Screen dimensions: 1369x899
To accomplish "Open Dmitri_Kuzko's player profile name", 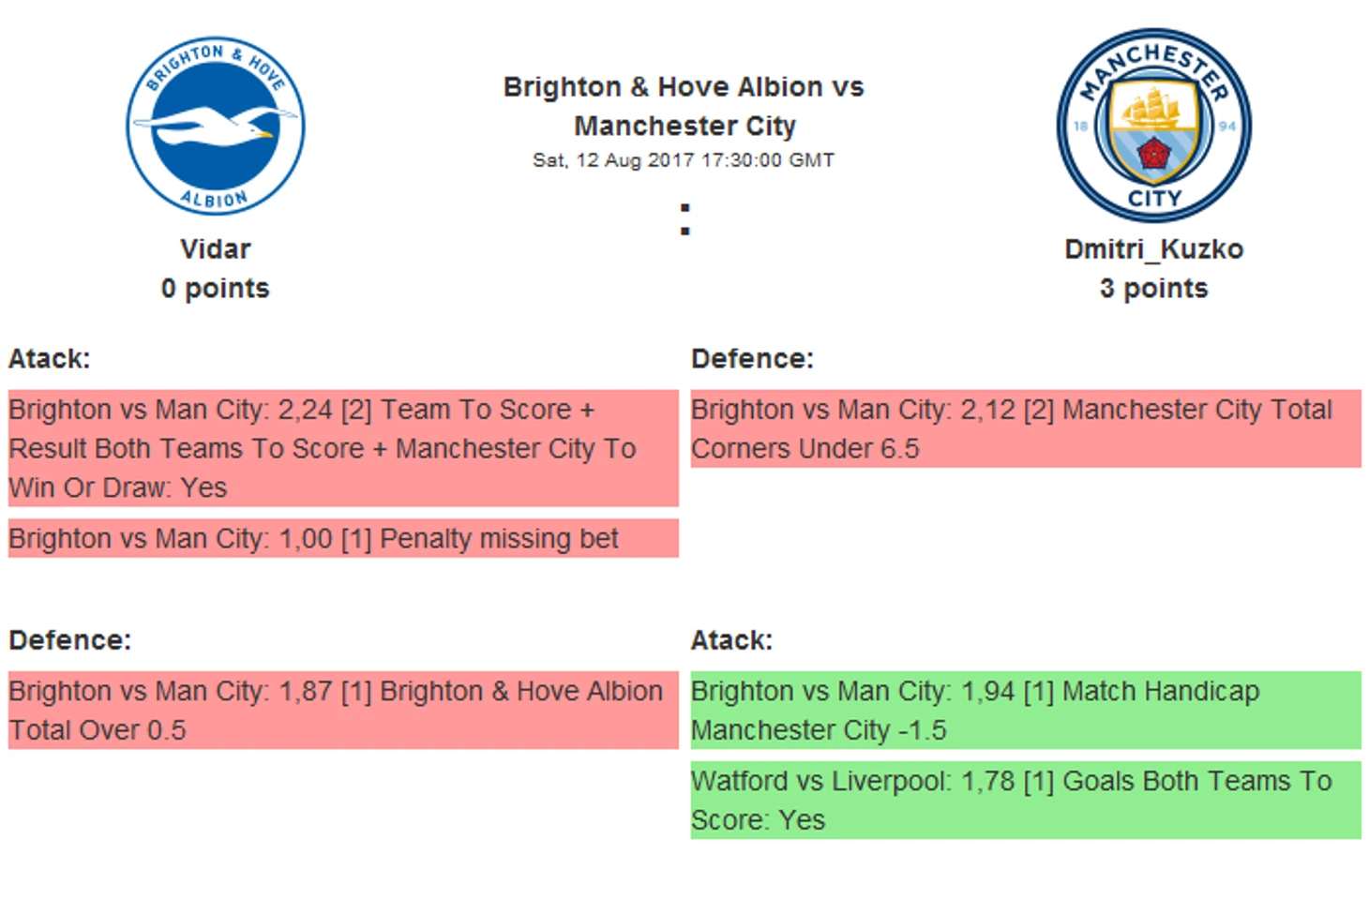I will click(x=1153, y=249).
